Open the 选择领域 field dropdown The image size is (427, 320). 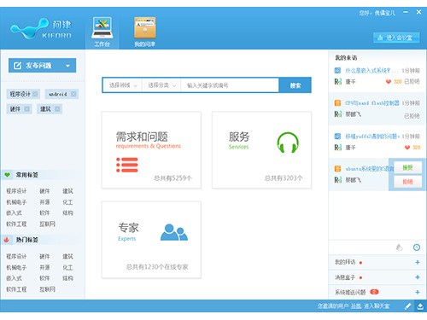click(x=123, y=85)
